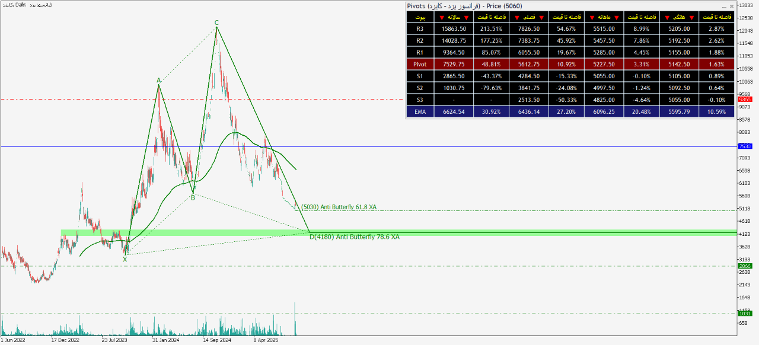Select the point X label on chart
The height and width of the screenshot is (345, 759).
point(125,259)
